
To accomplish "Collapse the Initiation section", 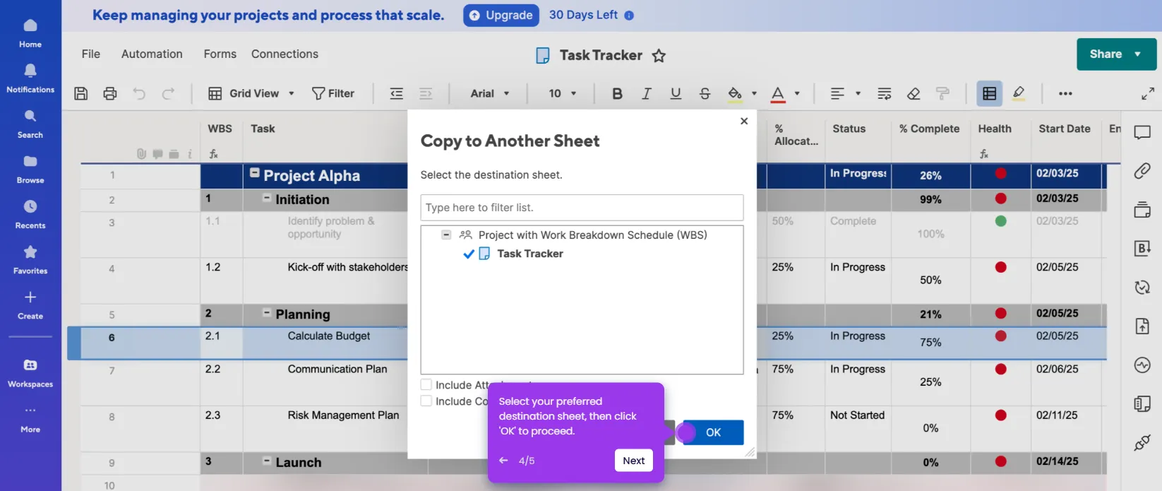I will coord(267,199).
